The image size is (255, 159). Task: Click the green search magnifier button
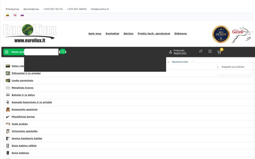[x=63, y=52]
